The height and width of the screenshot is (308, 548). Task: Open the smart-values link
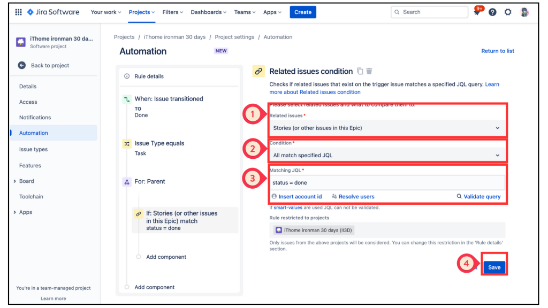coord(287,207)
